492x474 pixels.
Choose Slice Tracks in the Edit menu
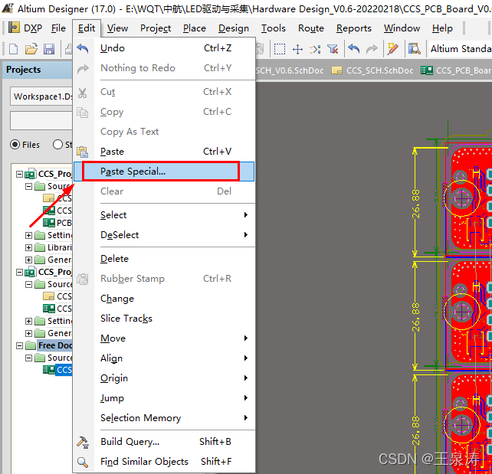click(x=164, y=319)
